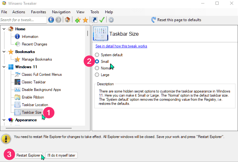Maximize the Winaero Tweaker window
Image resolution: width=238 pixels, height=162 pixels.
coord(217,3)
